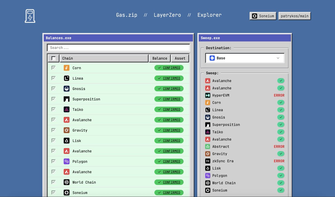Image resolution: width=335 pixels, height=197 pixels.
Task: Click the Superposition icon in Balances
Action: pyautogui.click(x=66, y=99)
